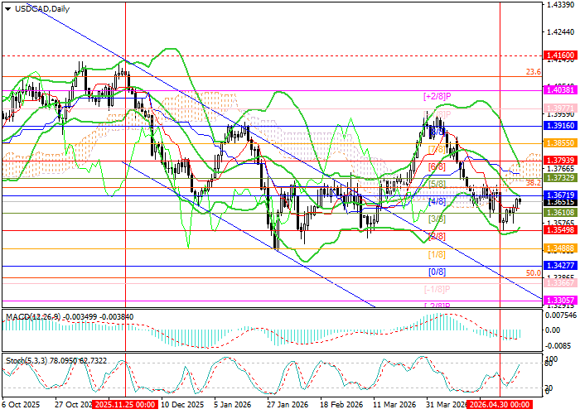
Task: Click the orange 1.34888 price label
Action: tap(560, 248)
